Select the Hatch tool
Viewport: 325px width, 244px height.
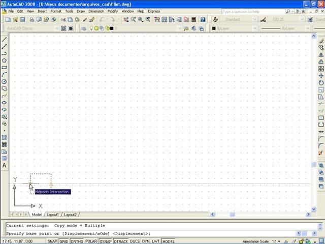[5, 137]
